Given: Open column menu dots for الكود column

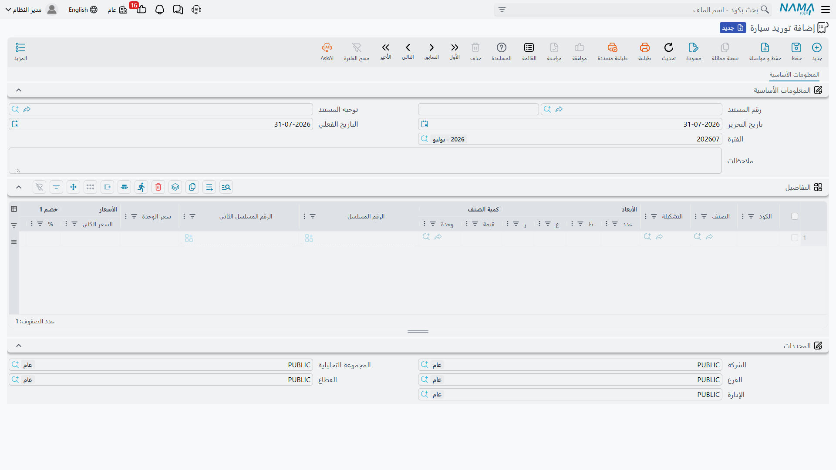Looking at the screenshot, I should pyautogui.click(x=743, y=216).
